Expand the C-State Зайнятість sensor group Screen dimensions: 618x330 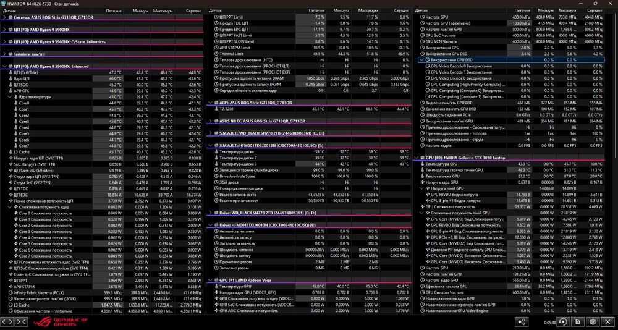[4, 42]
